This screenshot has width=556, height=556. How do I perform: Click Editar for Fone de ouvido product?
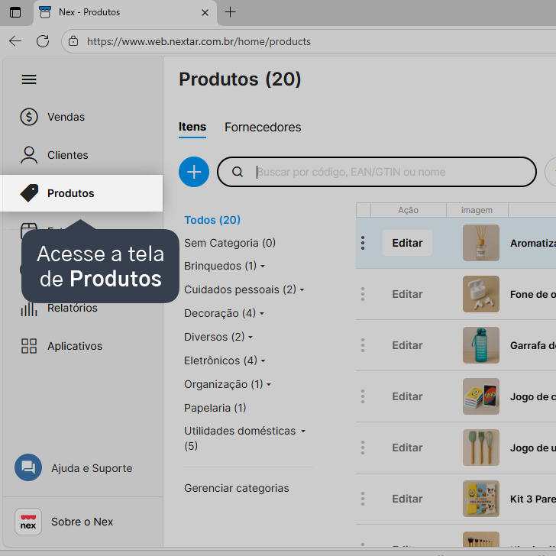tap(407, 294)
